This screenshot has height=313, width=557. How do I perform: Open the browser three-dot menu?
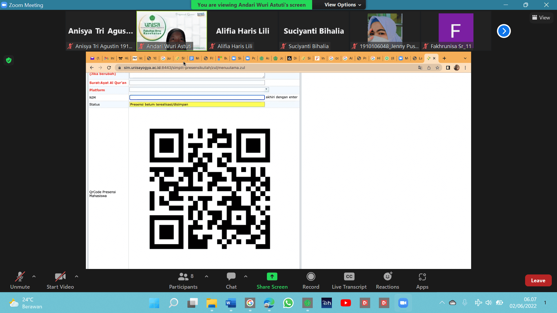click(465, 68)
